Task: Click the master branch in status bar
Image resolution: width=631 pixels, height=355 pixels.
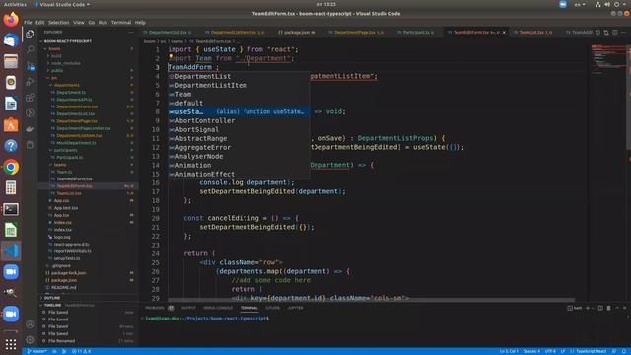Action: tap(37, 351)
